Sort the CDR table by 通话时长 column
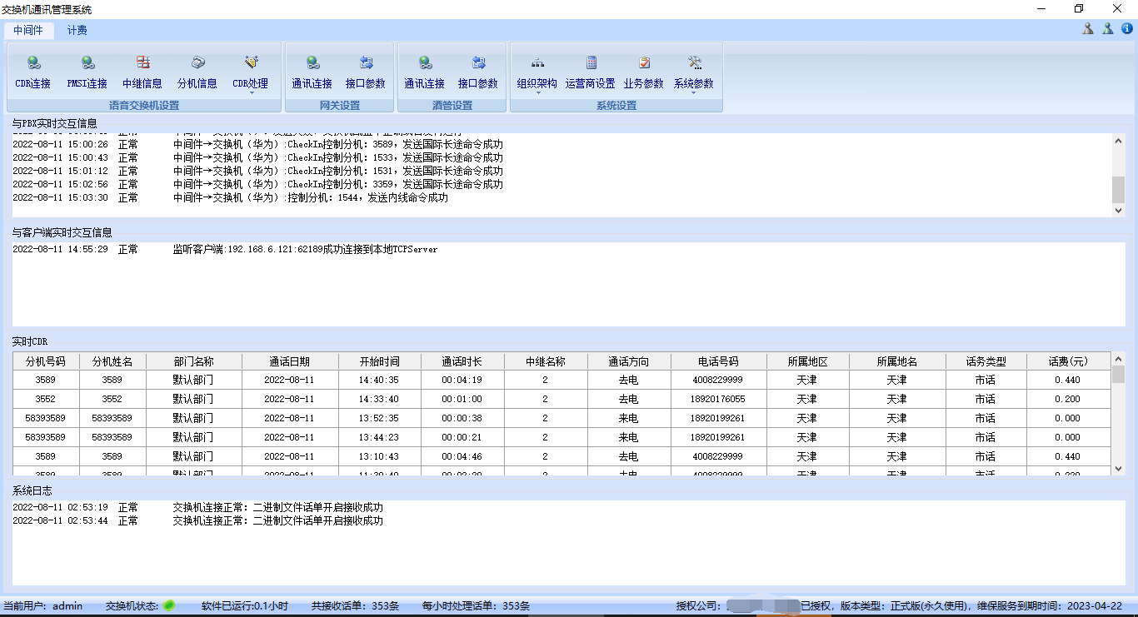 click(x=462, y=361)
